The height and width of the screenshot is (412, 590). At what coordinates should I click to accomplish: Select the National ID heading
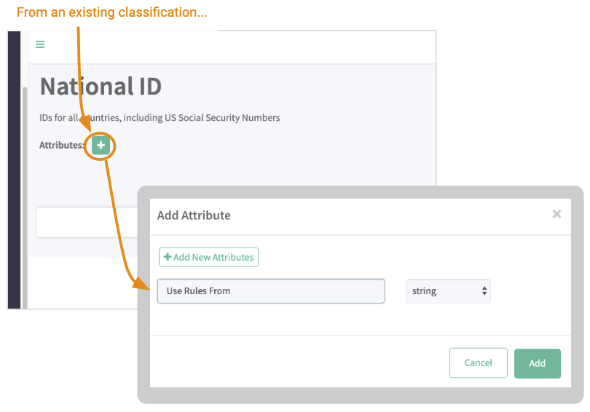[101, 87]
